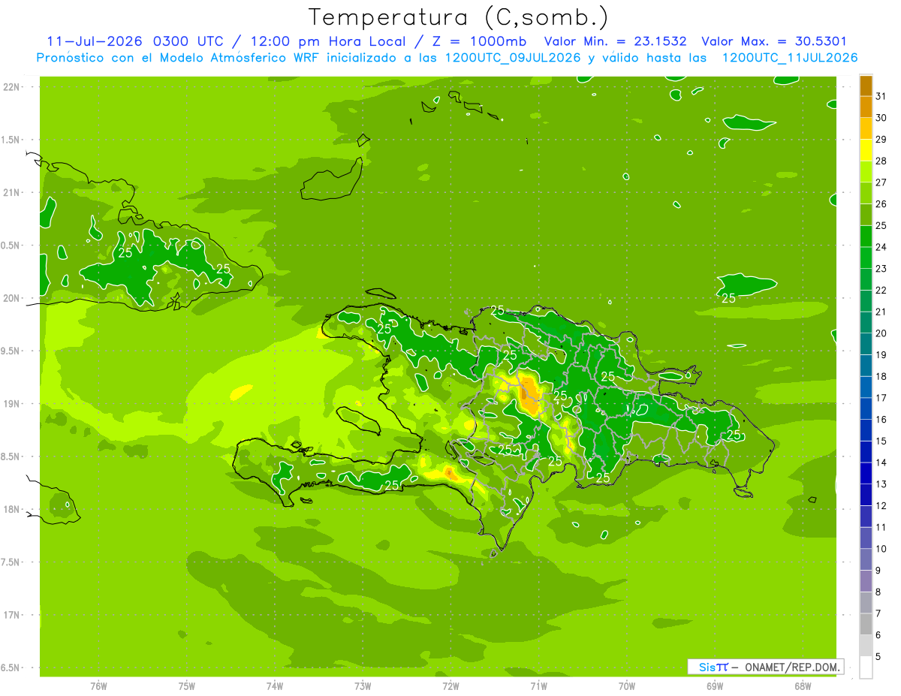Click the colorbar value "24"
The height and width of the screenshot is (696, 901).
click(x=881, y=247)
